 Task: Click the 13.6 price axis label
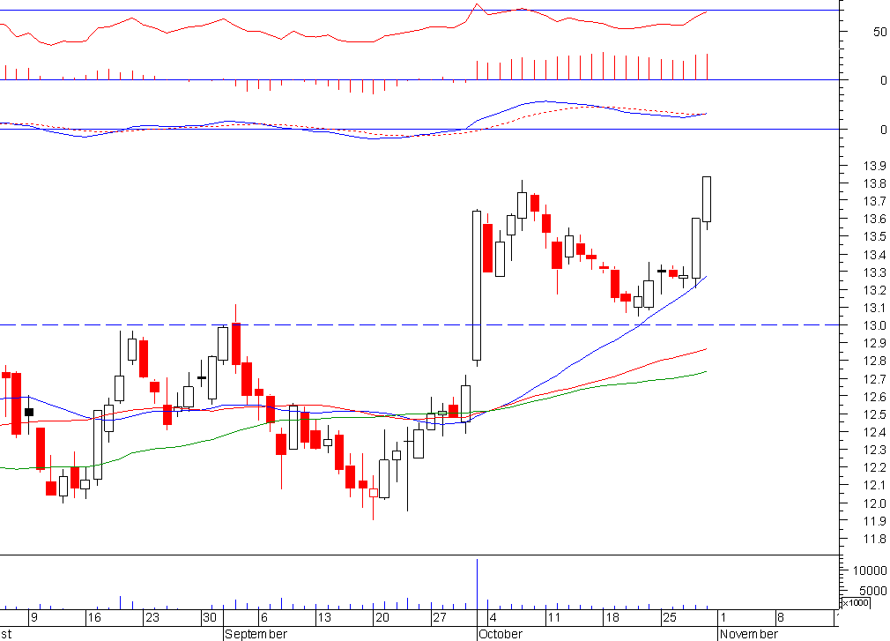[874, 220]
